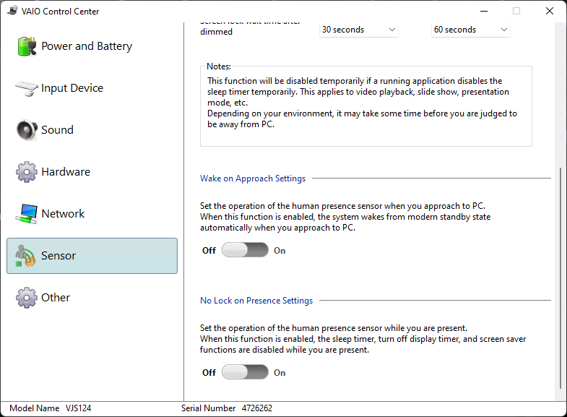Open the Power and Battery section

[x=87, y=46]
